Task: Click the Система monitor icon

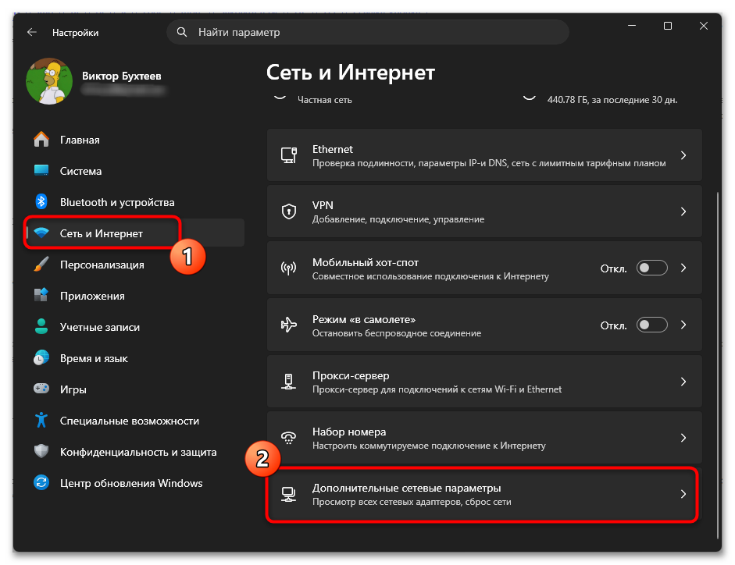Action: [x=41, y=171]
